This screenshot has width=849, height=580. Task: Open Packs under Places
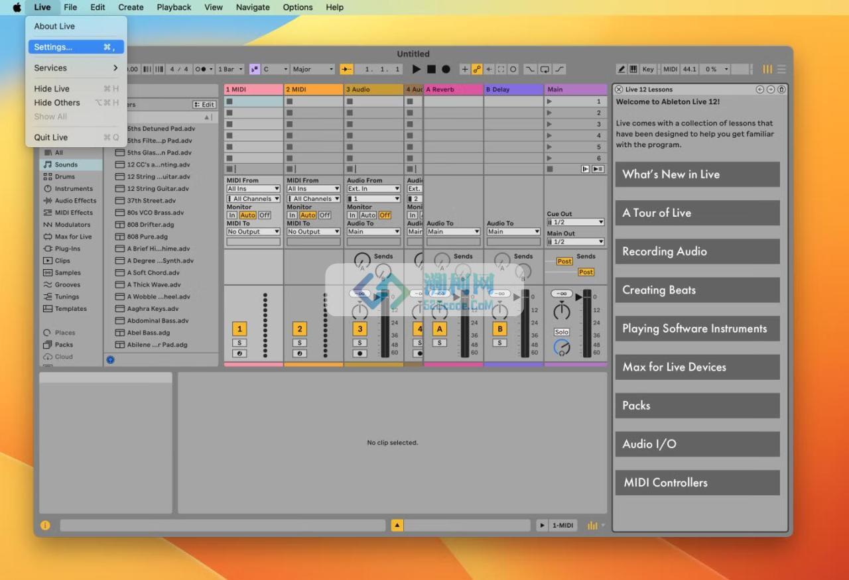coord(64,345)
